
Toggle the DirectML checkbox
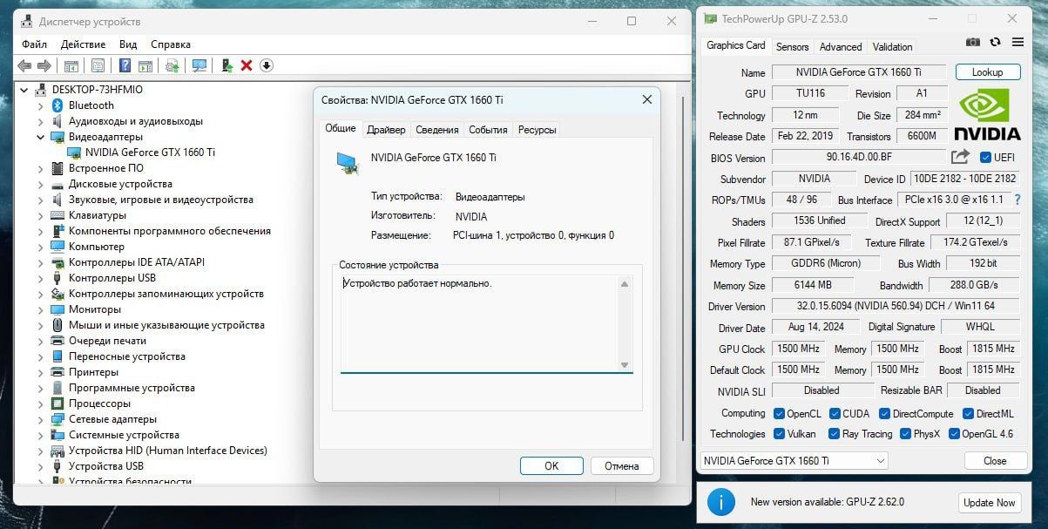[x=968, y=414]
